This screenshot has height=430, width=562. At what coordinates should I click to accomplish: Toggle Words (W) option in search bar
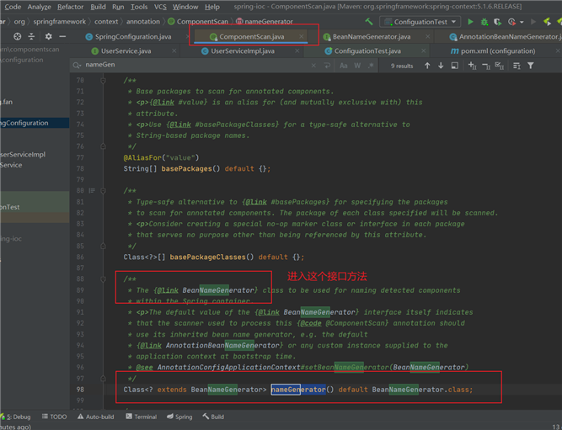(357, 66)
